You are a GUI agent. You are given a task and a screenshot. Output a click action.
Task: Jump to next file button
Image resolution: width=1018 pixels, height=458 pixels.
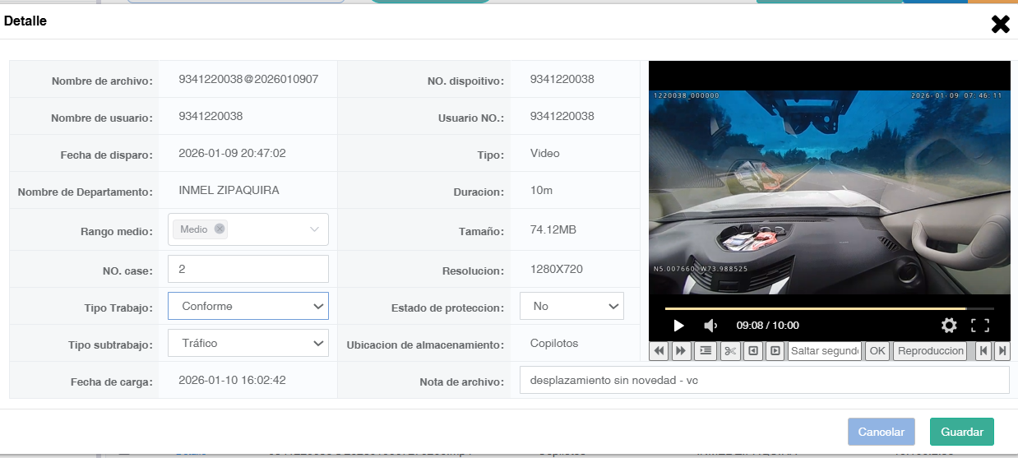point(1002,351)
